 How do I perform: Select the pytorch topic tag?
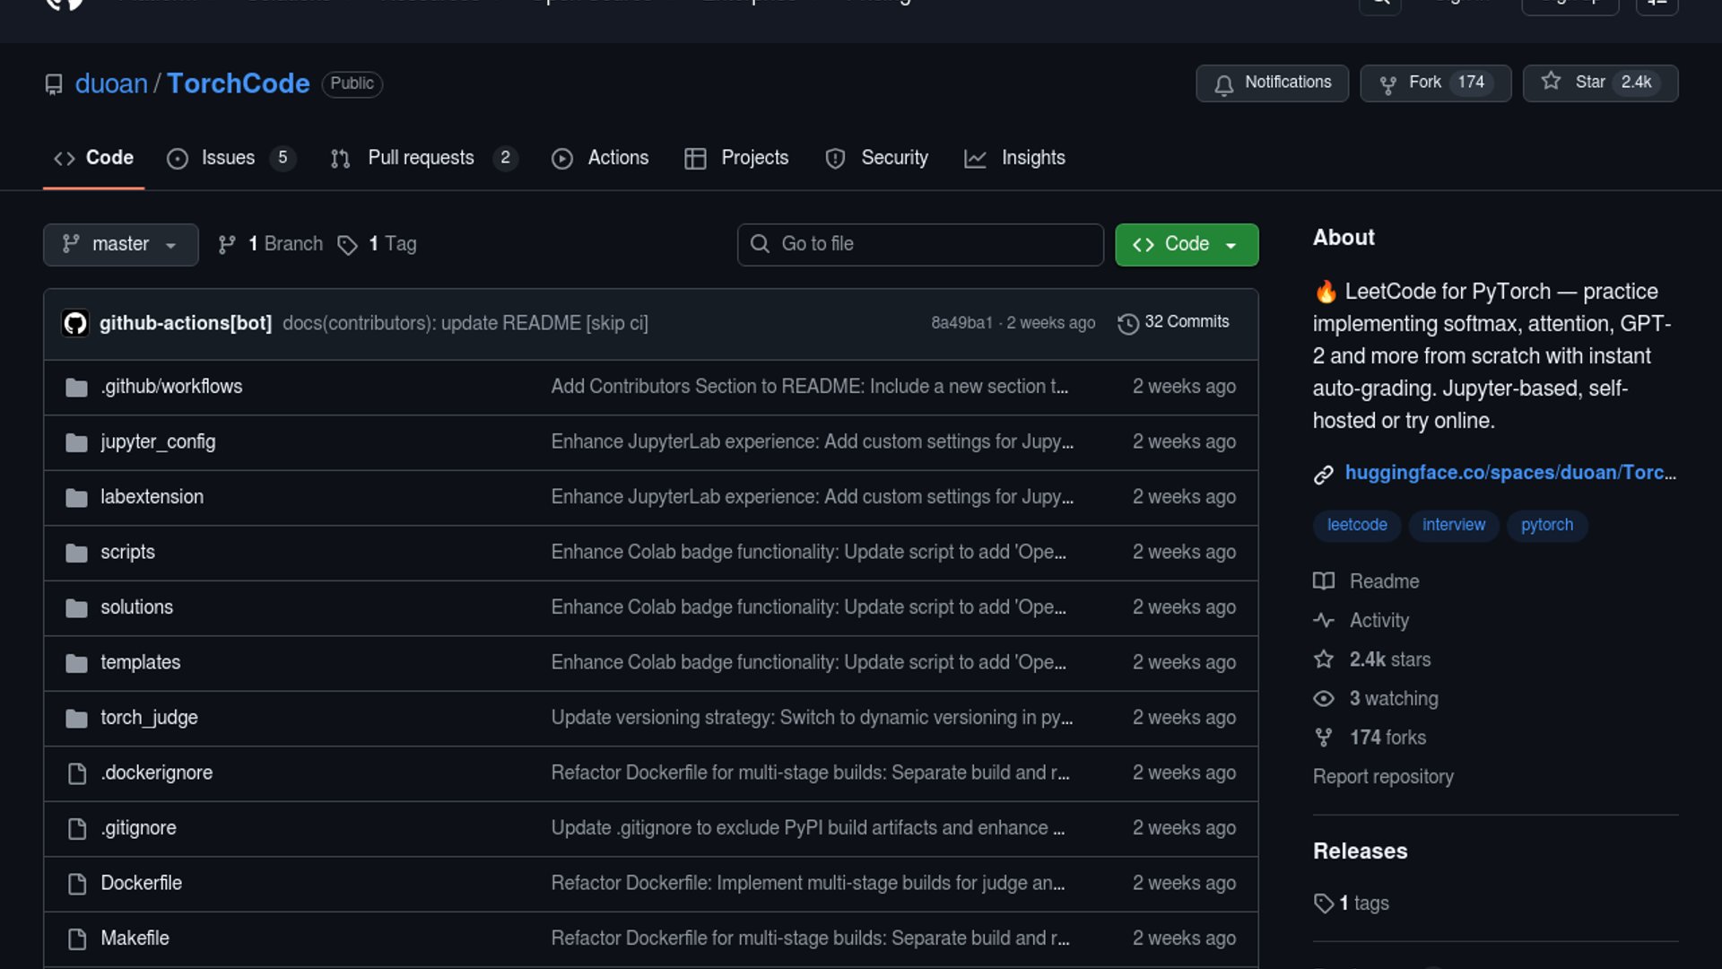(1546, 525)
